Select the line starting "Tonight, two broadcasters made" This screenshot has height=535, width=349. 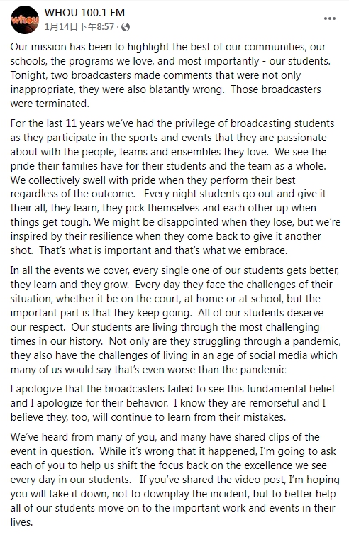point(155,75)
